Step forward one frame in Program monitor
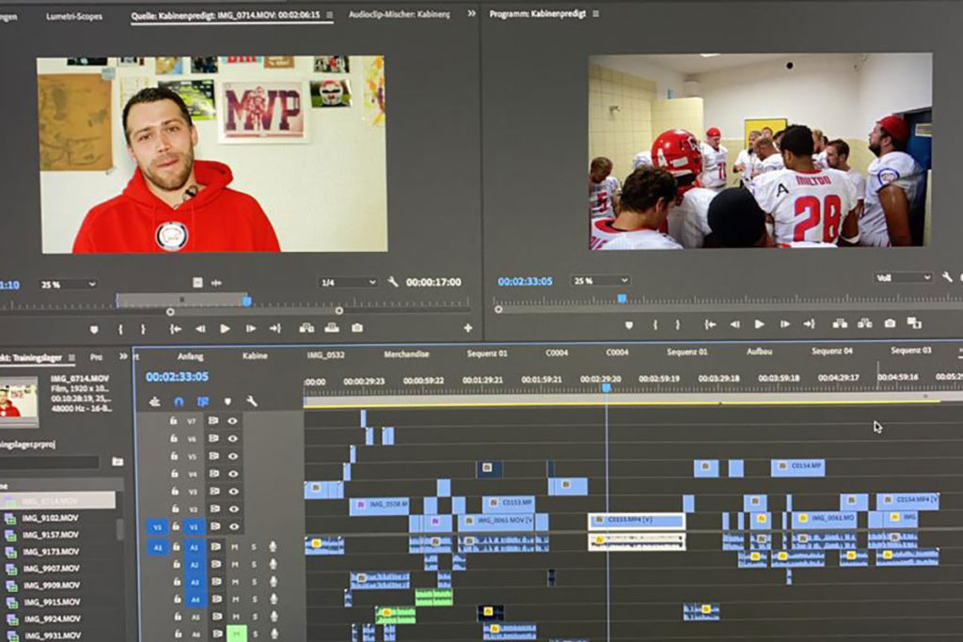The image size is (963, 642). coord(784,324)
